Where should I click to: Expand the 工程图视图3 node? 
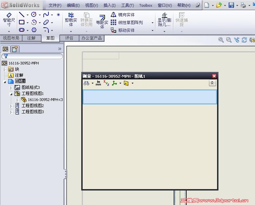pos(11,112)
